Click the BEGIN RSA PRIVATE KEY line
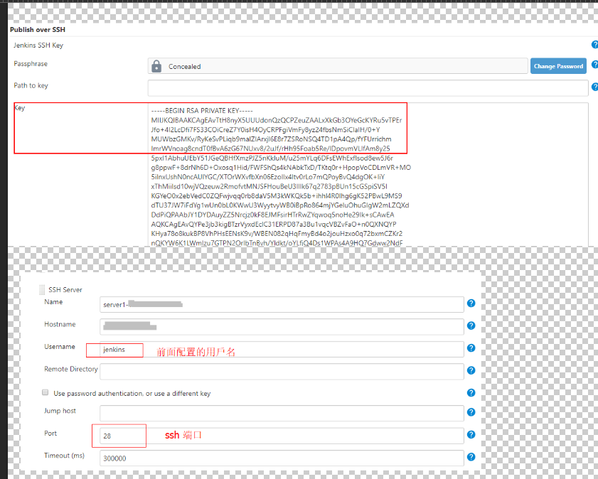 pos(202,110)
